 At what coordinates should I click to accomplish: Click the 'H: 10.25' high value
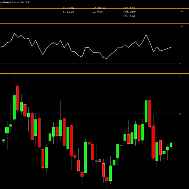tap(99, 8)
